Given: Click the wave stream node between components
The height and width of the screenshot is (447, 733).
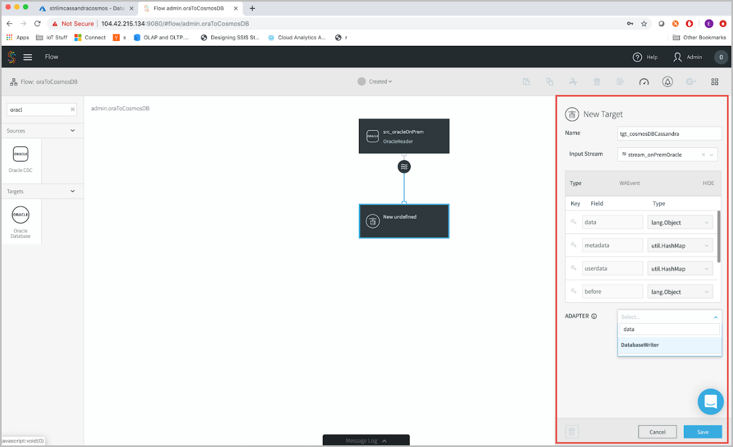Looking at the screenshot, I should pos(404,166).
